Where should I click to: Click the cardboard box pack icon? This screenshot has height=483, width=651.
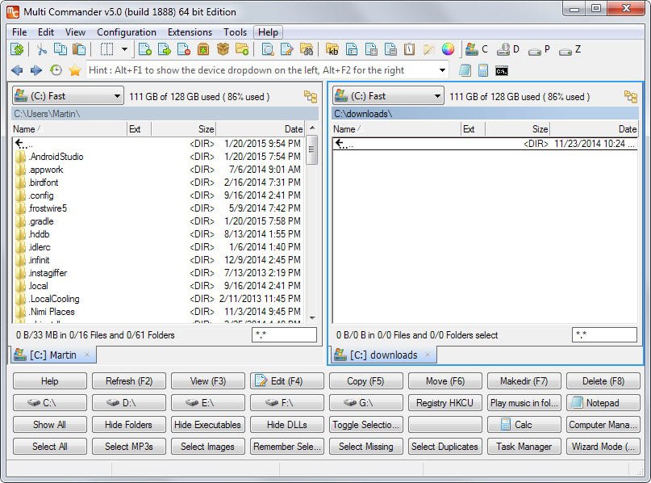tap(223, 50)
